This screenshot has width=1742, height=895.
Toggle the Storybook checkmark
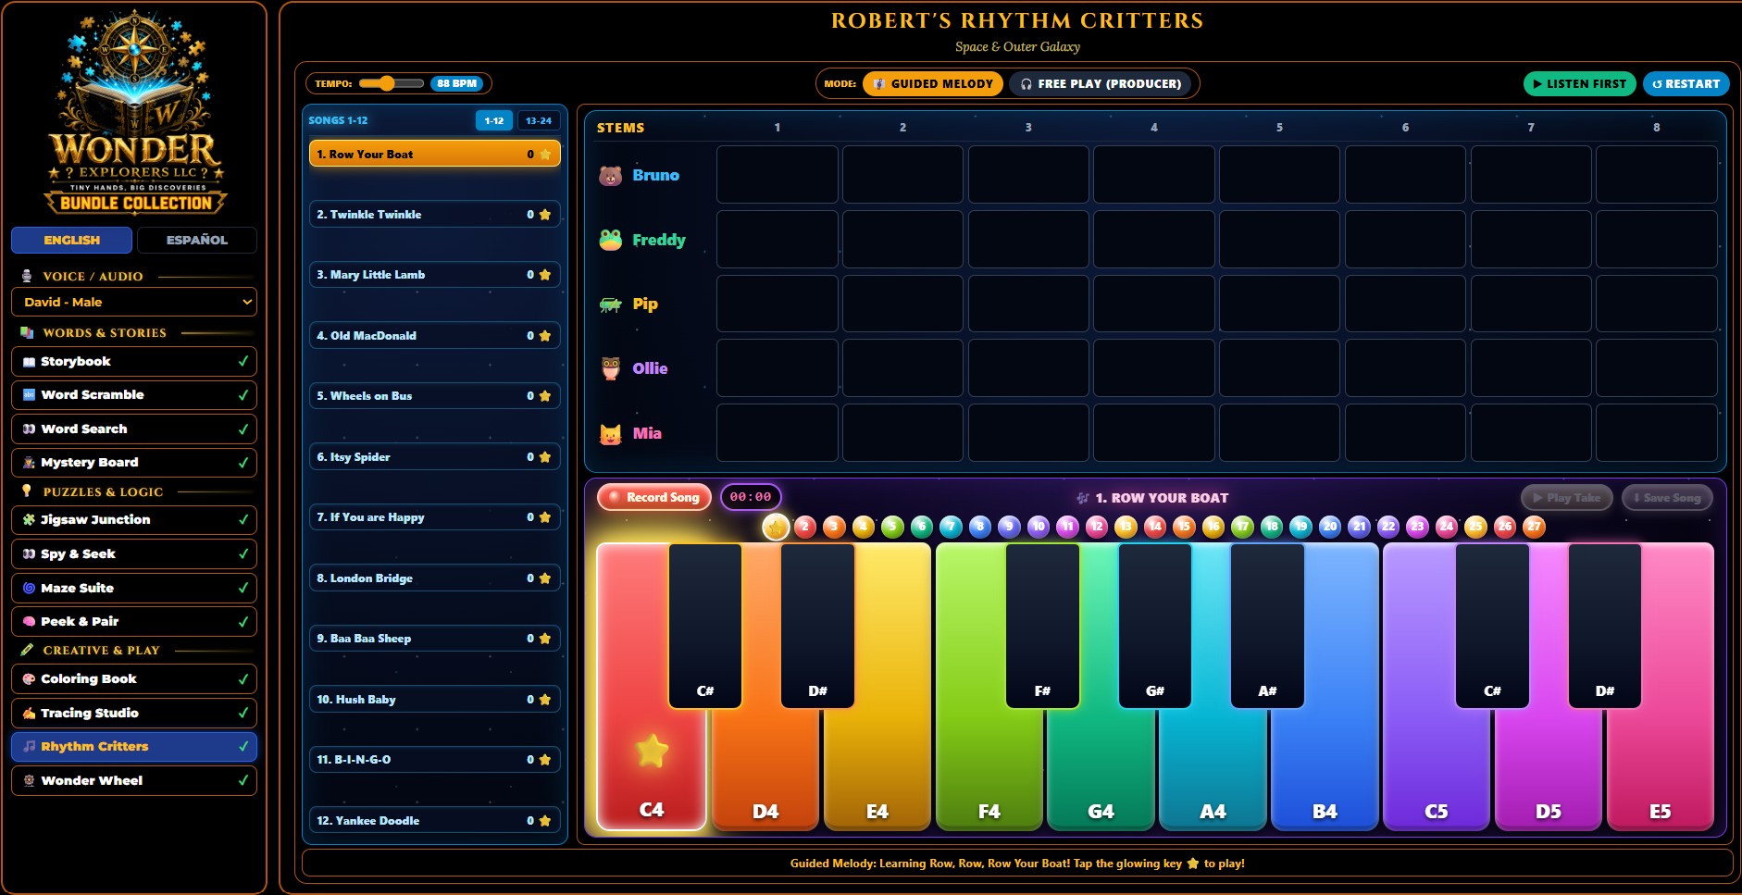243,362
